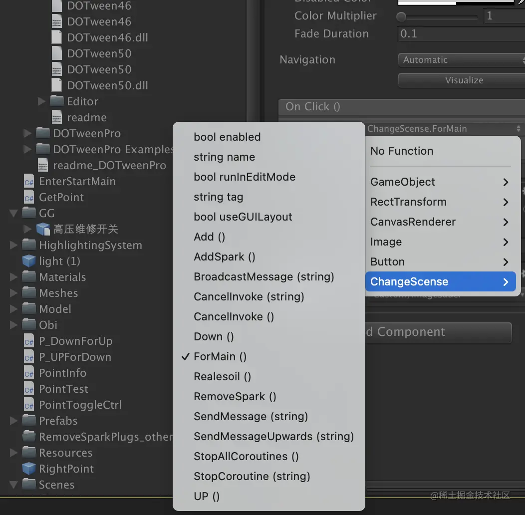Click the P_UPForDown C# script icon

[x=29, y=357]
